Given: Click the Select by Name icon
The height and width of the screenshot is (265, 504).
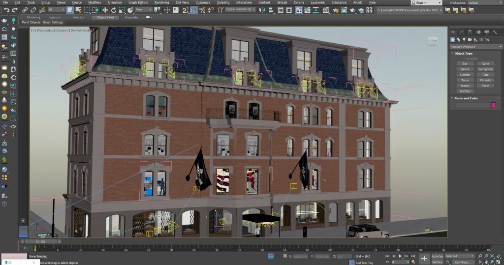Looking at the screenshot, I should (78, 10).
